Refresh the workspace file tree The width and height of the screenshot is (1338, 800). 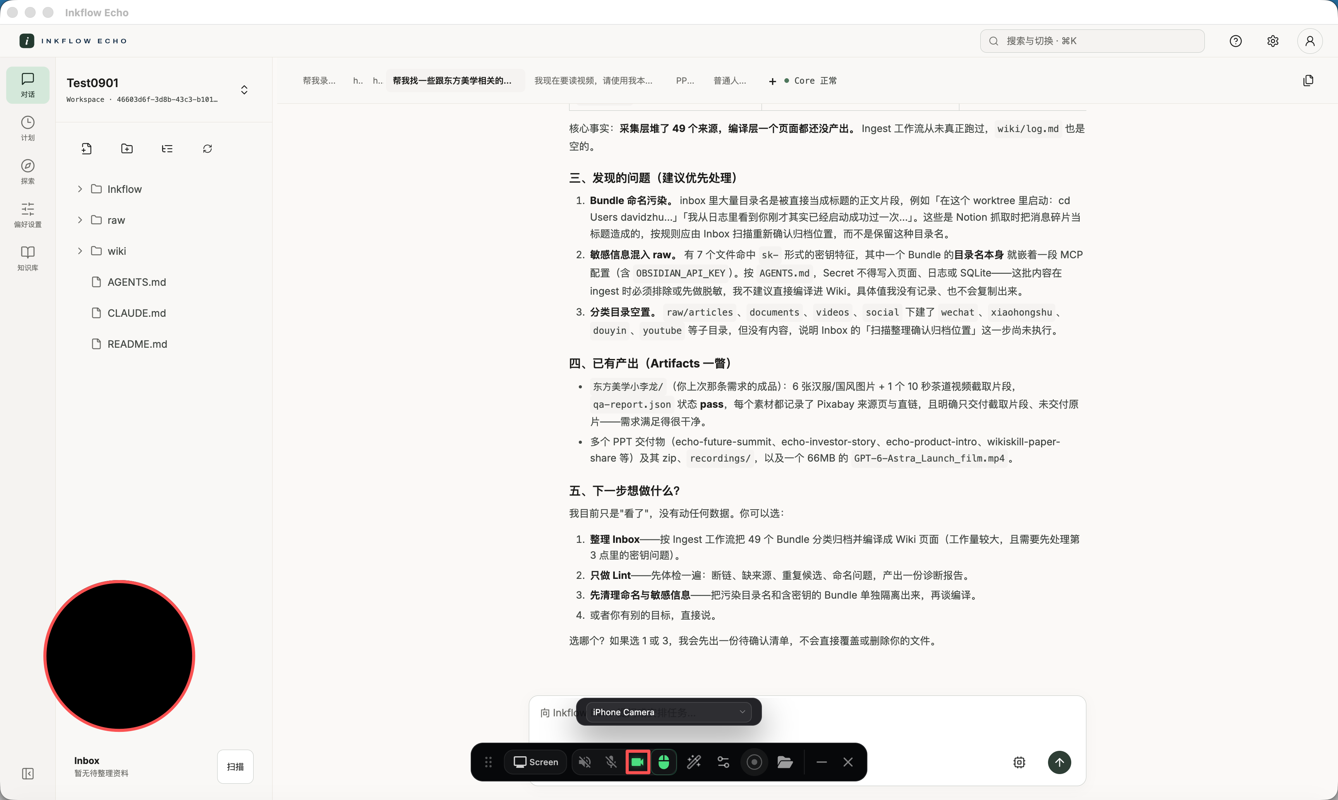coord(208,149)
